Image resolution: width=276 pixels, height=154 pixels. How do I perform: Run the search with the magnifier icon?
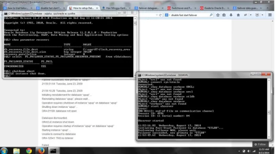[x=211, y=15]
